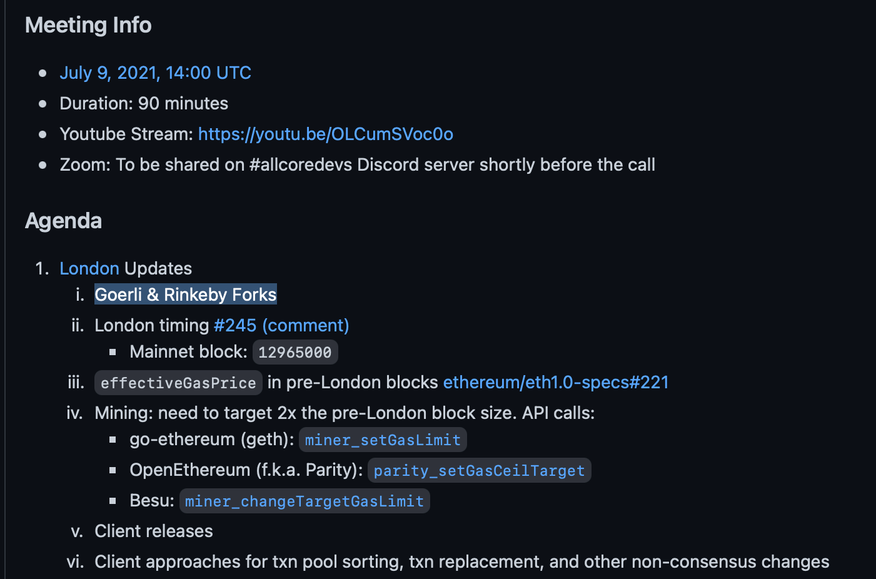
Task: Click the Mainnet block label
Action: coord(188,352)
